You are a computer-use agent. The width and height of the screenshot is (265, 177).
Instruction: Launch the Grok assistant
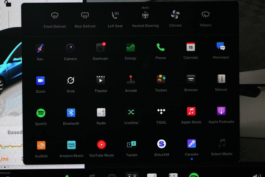pyautogui.click(x=70, y=80)
